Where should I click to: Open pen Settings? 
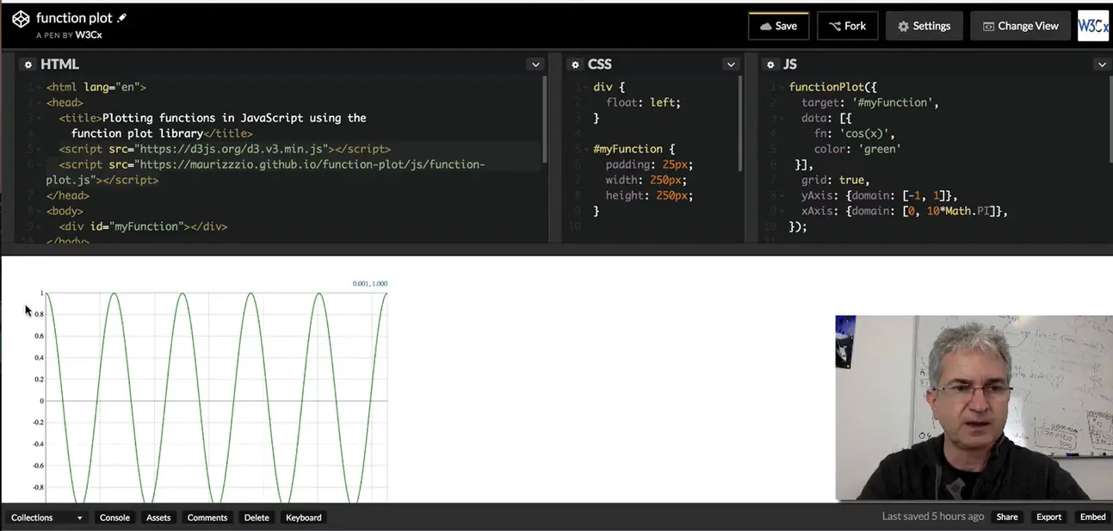tap(924, 26)
